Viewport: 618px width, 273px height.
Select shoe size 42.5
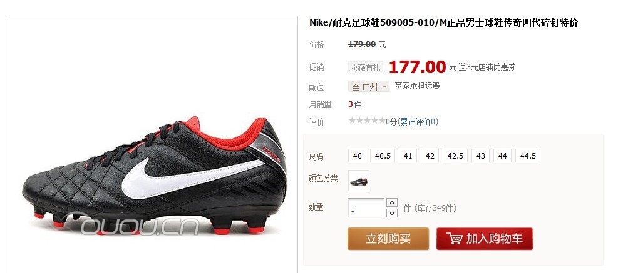click(455, 156)
